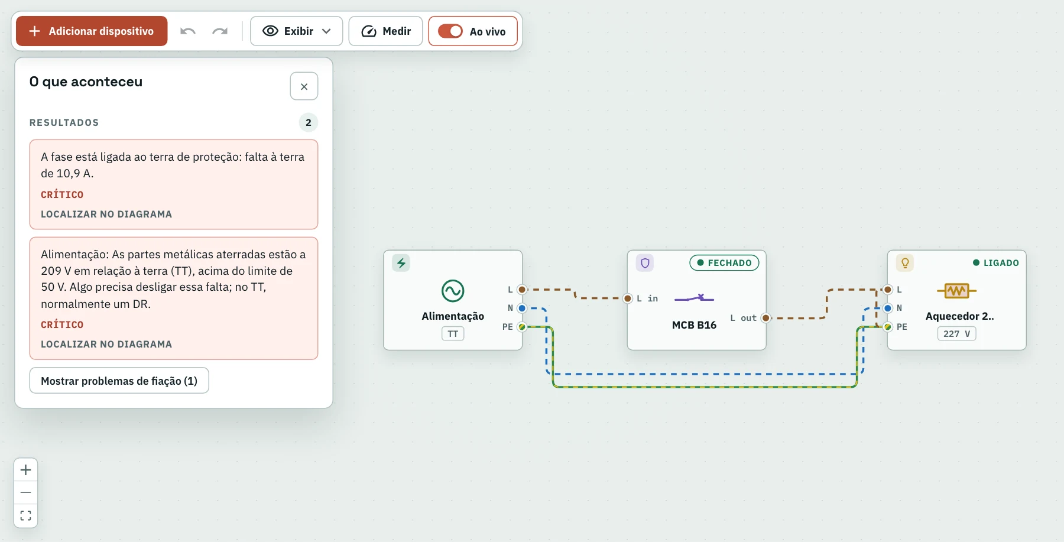The width and height of the screenshot is (1064, 542).
Task: Toggle the LIGADO state of the heater
Action: 996,263
